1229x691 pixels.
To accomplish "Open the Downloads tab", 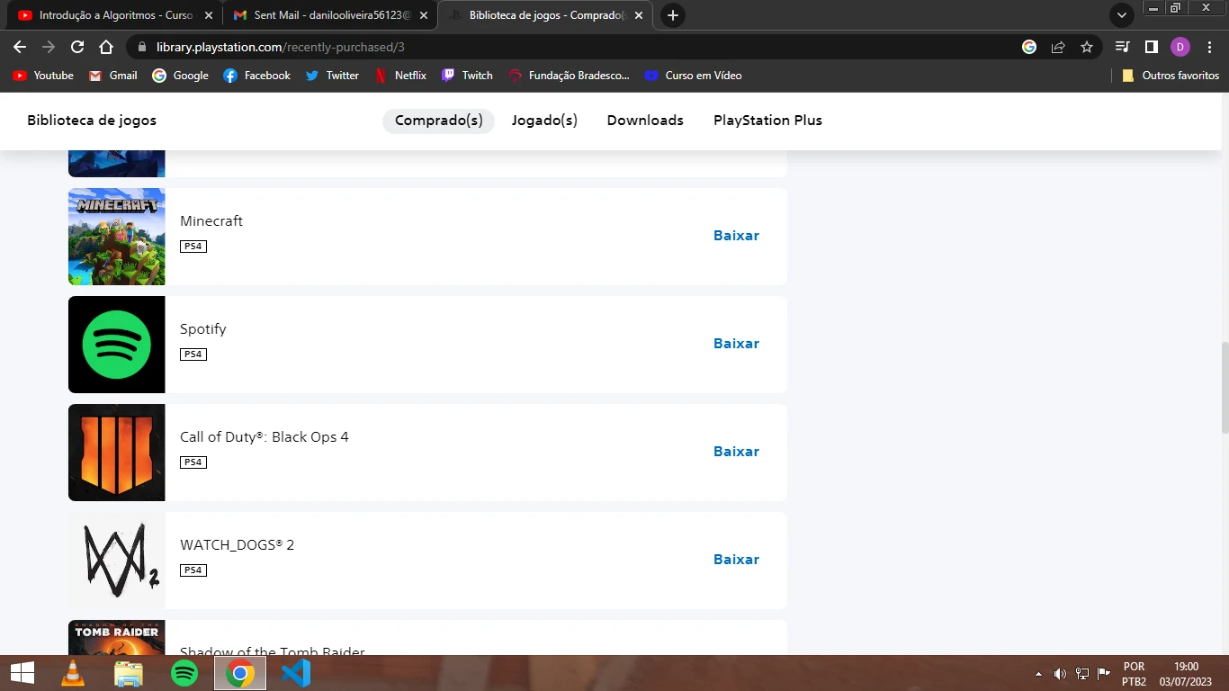I will (645, 121).
